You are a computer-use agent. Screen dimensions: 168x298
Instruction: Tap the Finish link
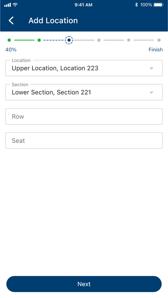click(156, 50)
